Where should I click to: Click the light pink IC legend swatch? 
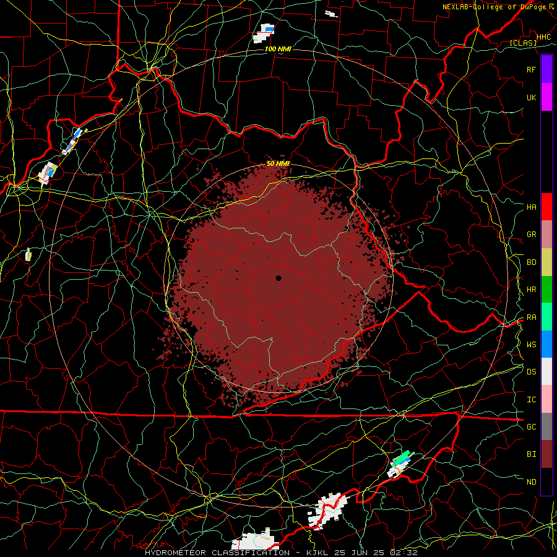(x=546, y=399)
